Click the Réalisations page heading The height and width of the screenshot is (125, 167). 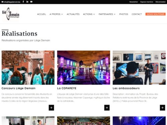coord(19,34)
